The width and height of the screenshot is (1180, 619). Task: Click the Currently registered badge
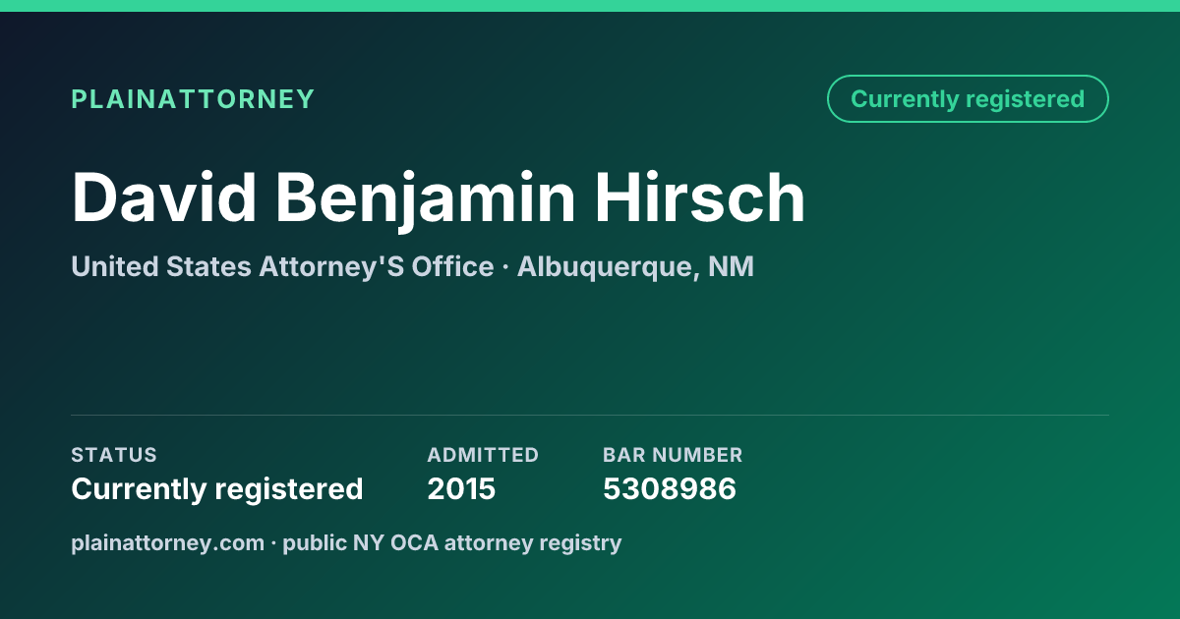968,99
